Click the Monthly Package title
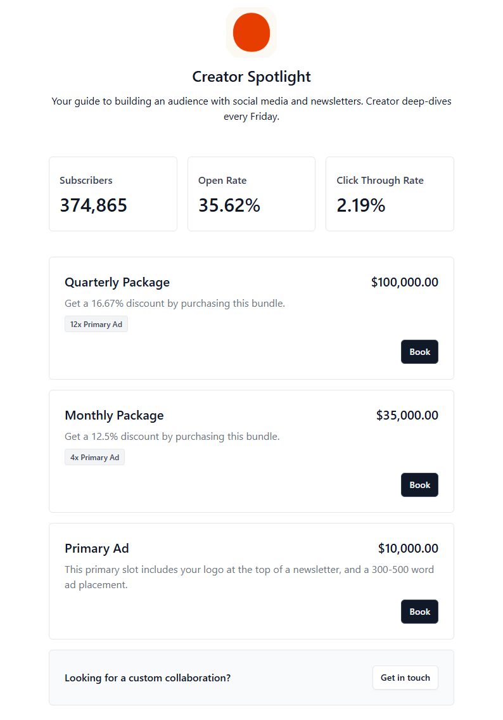Screen dimensions: 503x720 pos(114,416)
